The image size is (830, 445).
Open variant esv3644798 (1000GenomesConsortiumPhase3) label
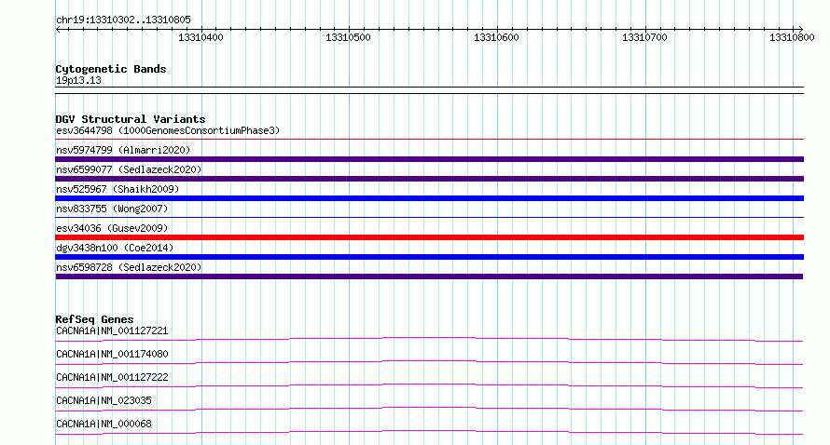pyautogui.click(x=168, y=130)
